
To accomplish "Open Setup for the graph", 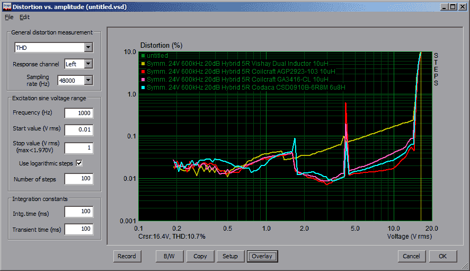I will (x=230, y=256).
